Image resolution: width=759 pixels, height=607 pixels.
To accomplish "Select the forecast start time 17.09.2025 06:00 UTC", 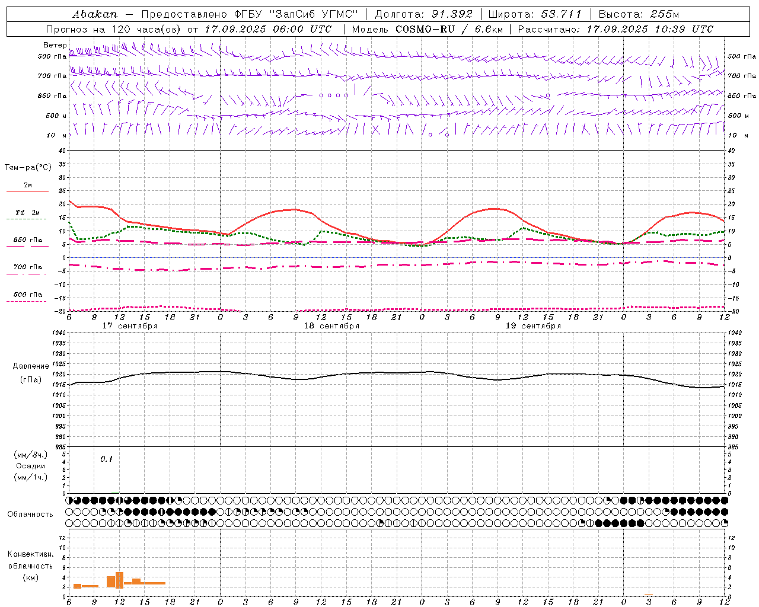I will (267, 29).
